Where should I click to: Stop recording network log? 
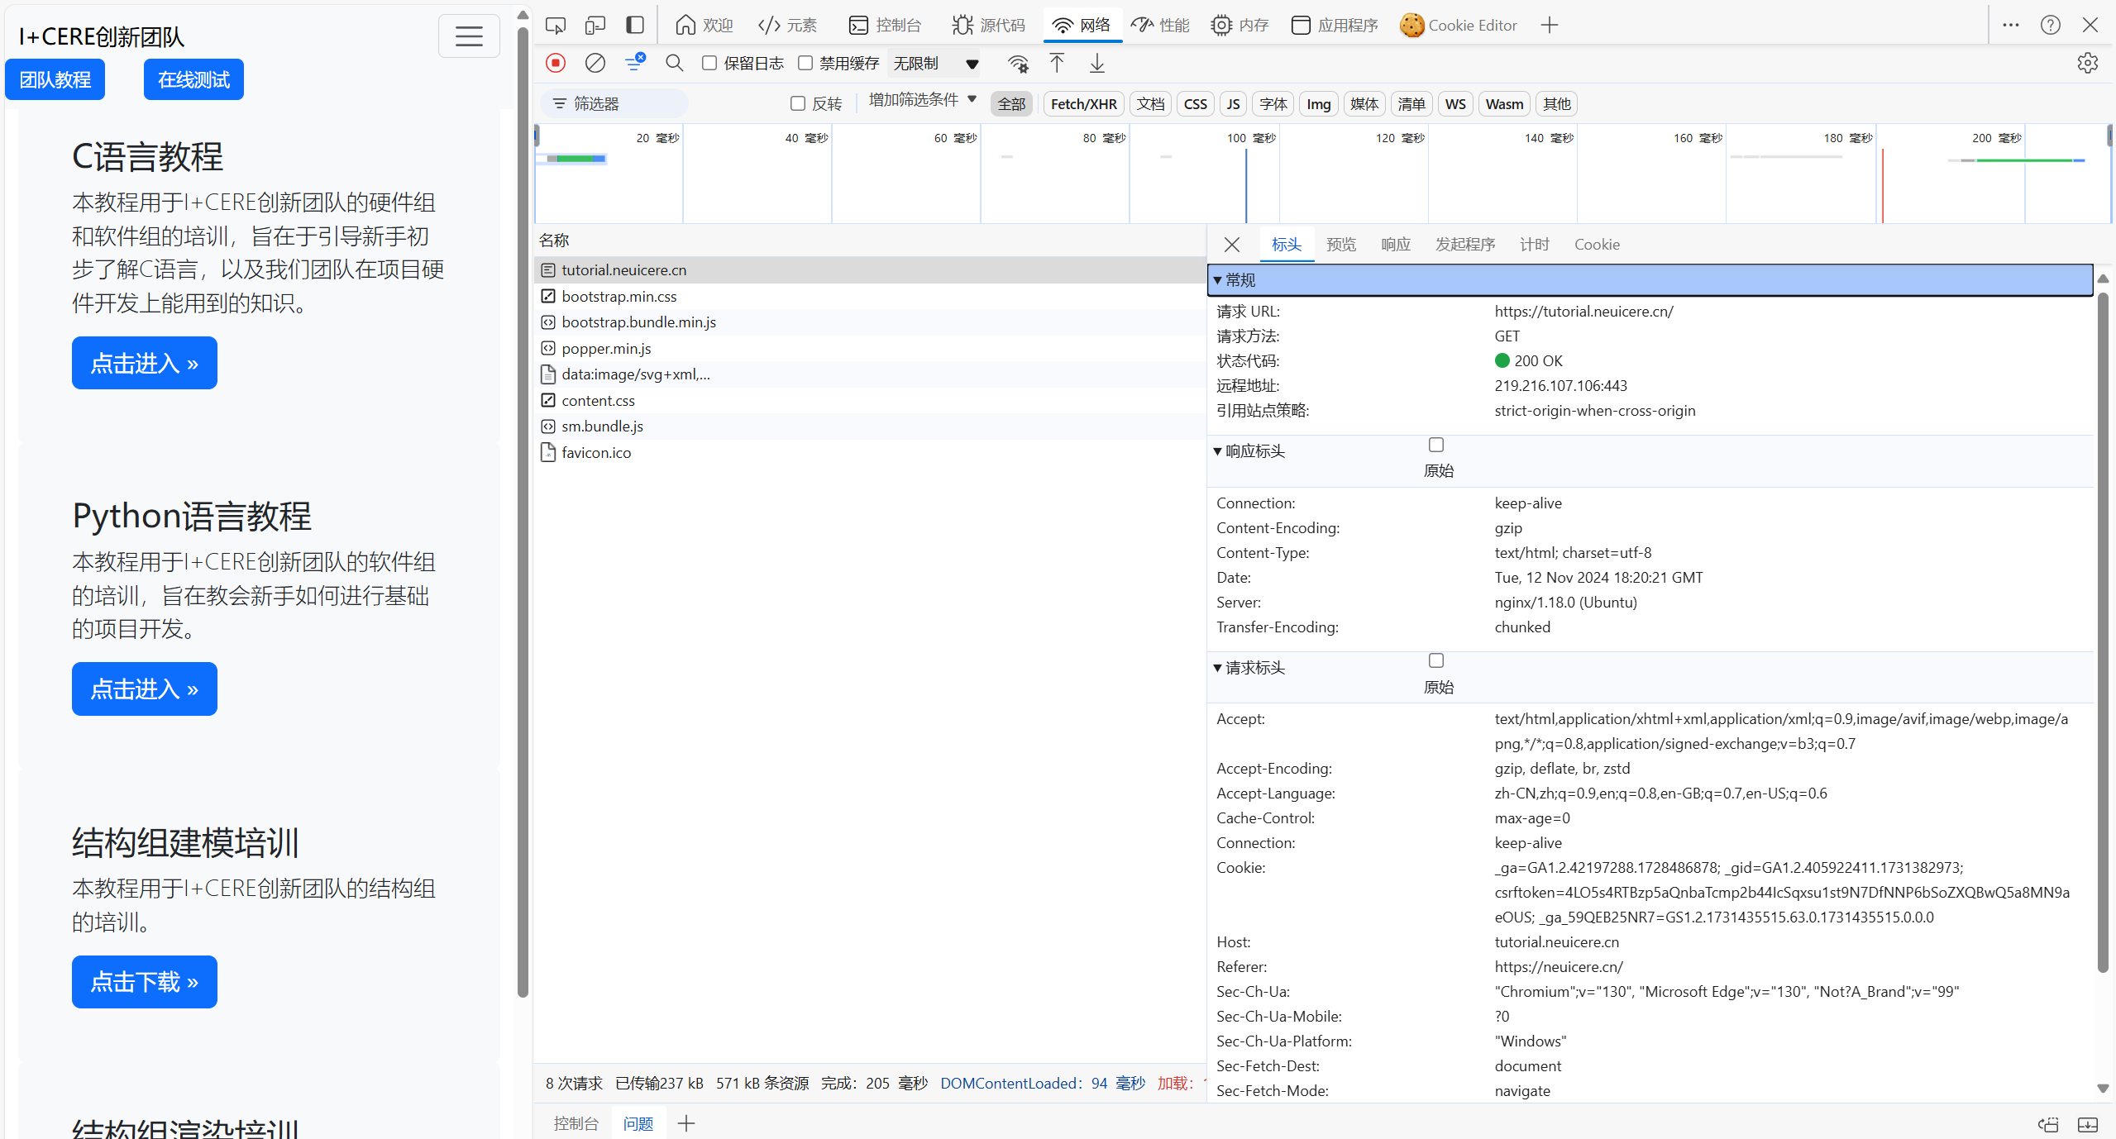pos(556,63)
